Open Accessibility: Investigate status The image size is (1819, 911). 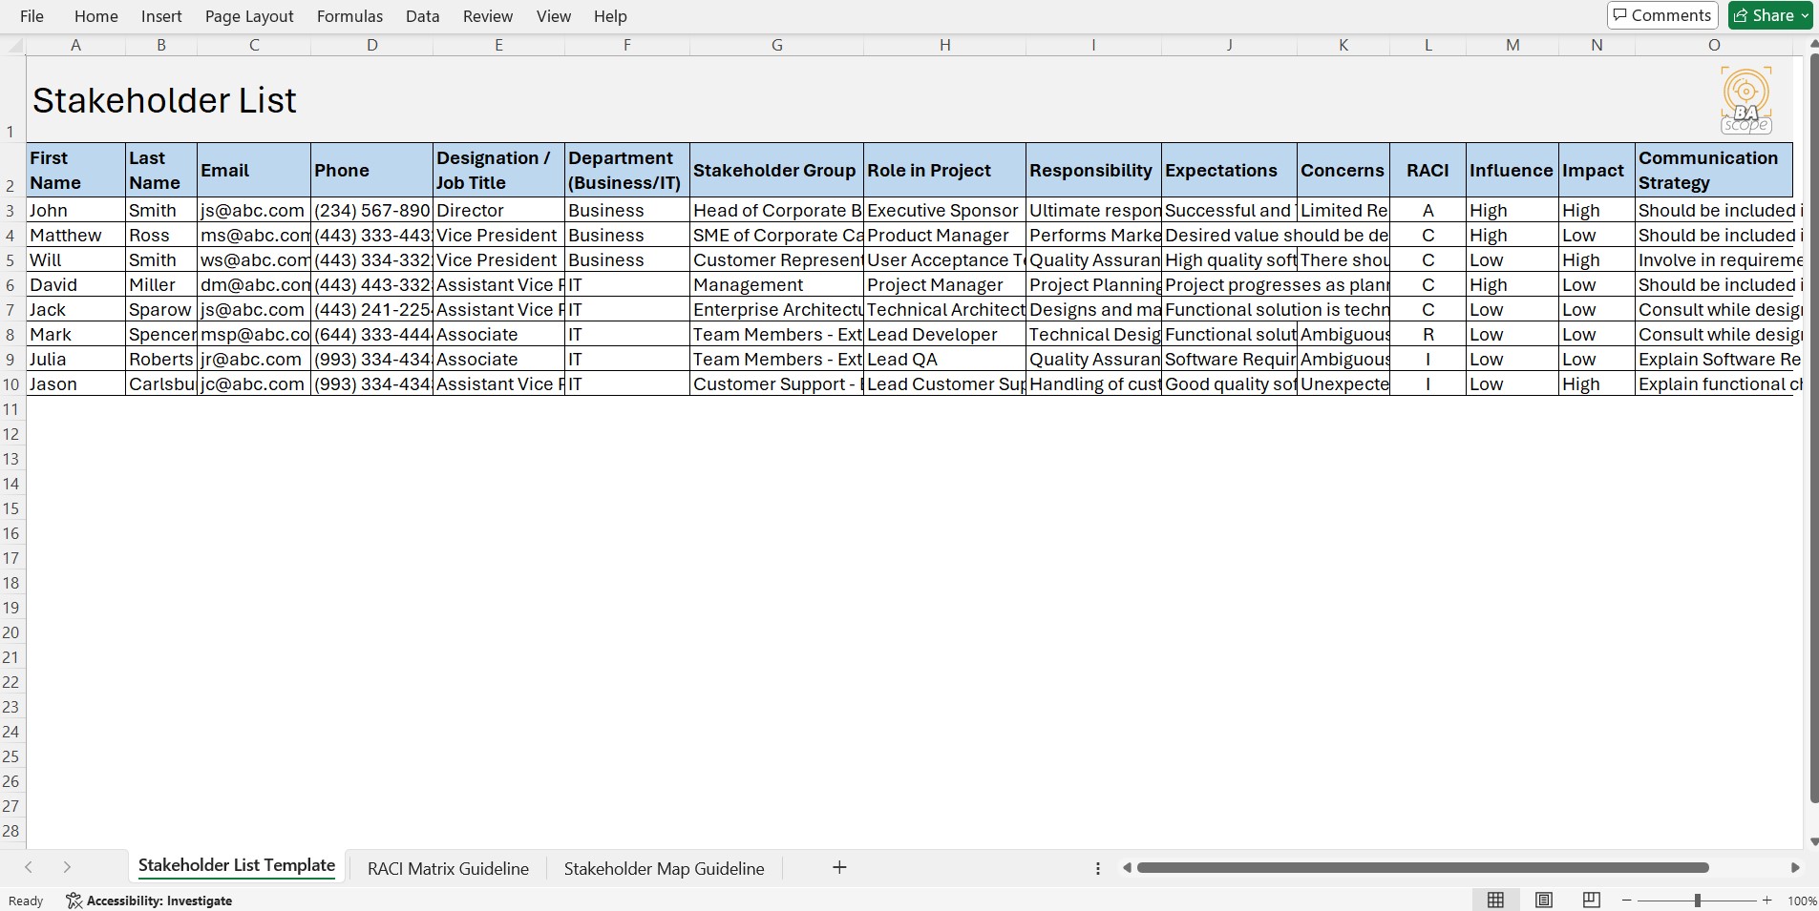point(149,901)
